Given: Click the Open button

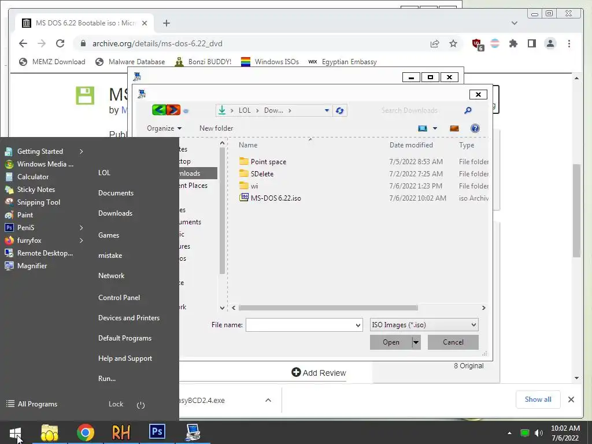Looking at the screenshot, I should pyautogui.click(x=391, y=342).
